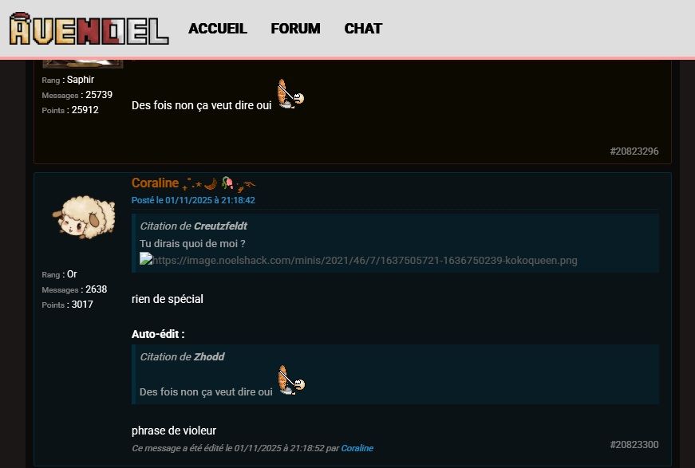Click quoted author name Creutzfeldt
The height and width of the screenshot is (468, 695).
coord(221,226)
